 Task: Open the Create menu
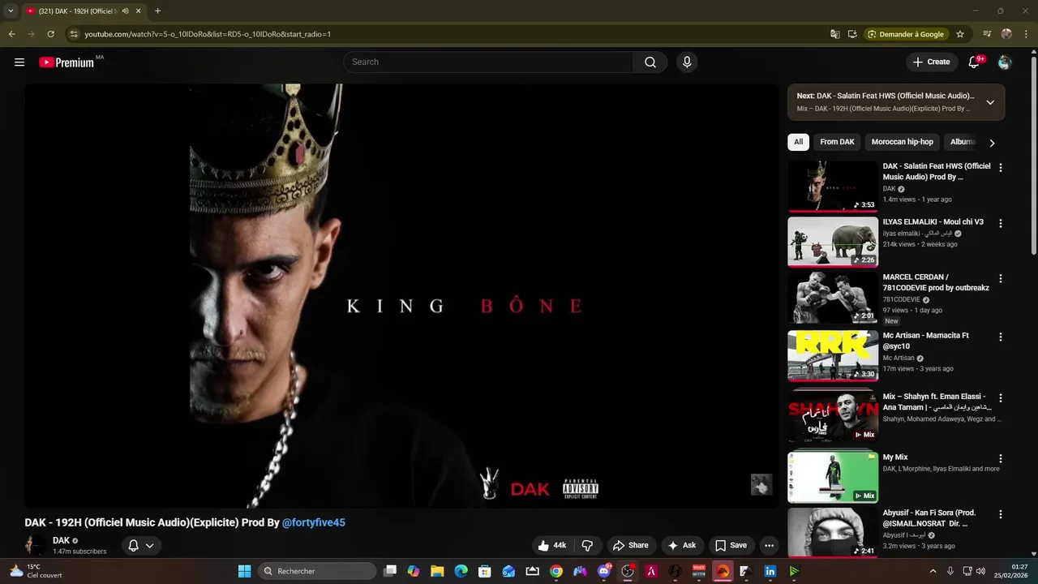931,62
